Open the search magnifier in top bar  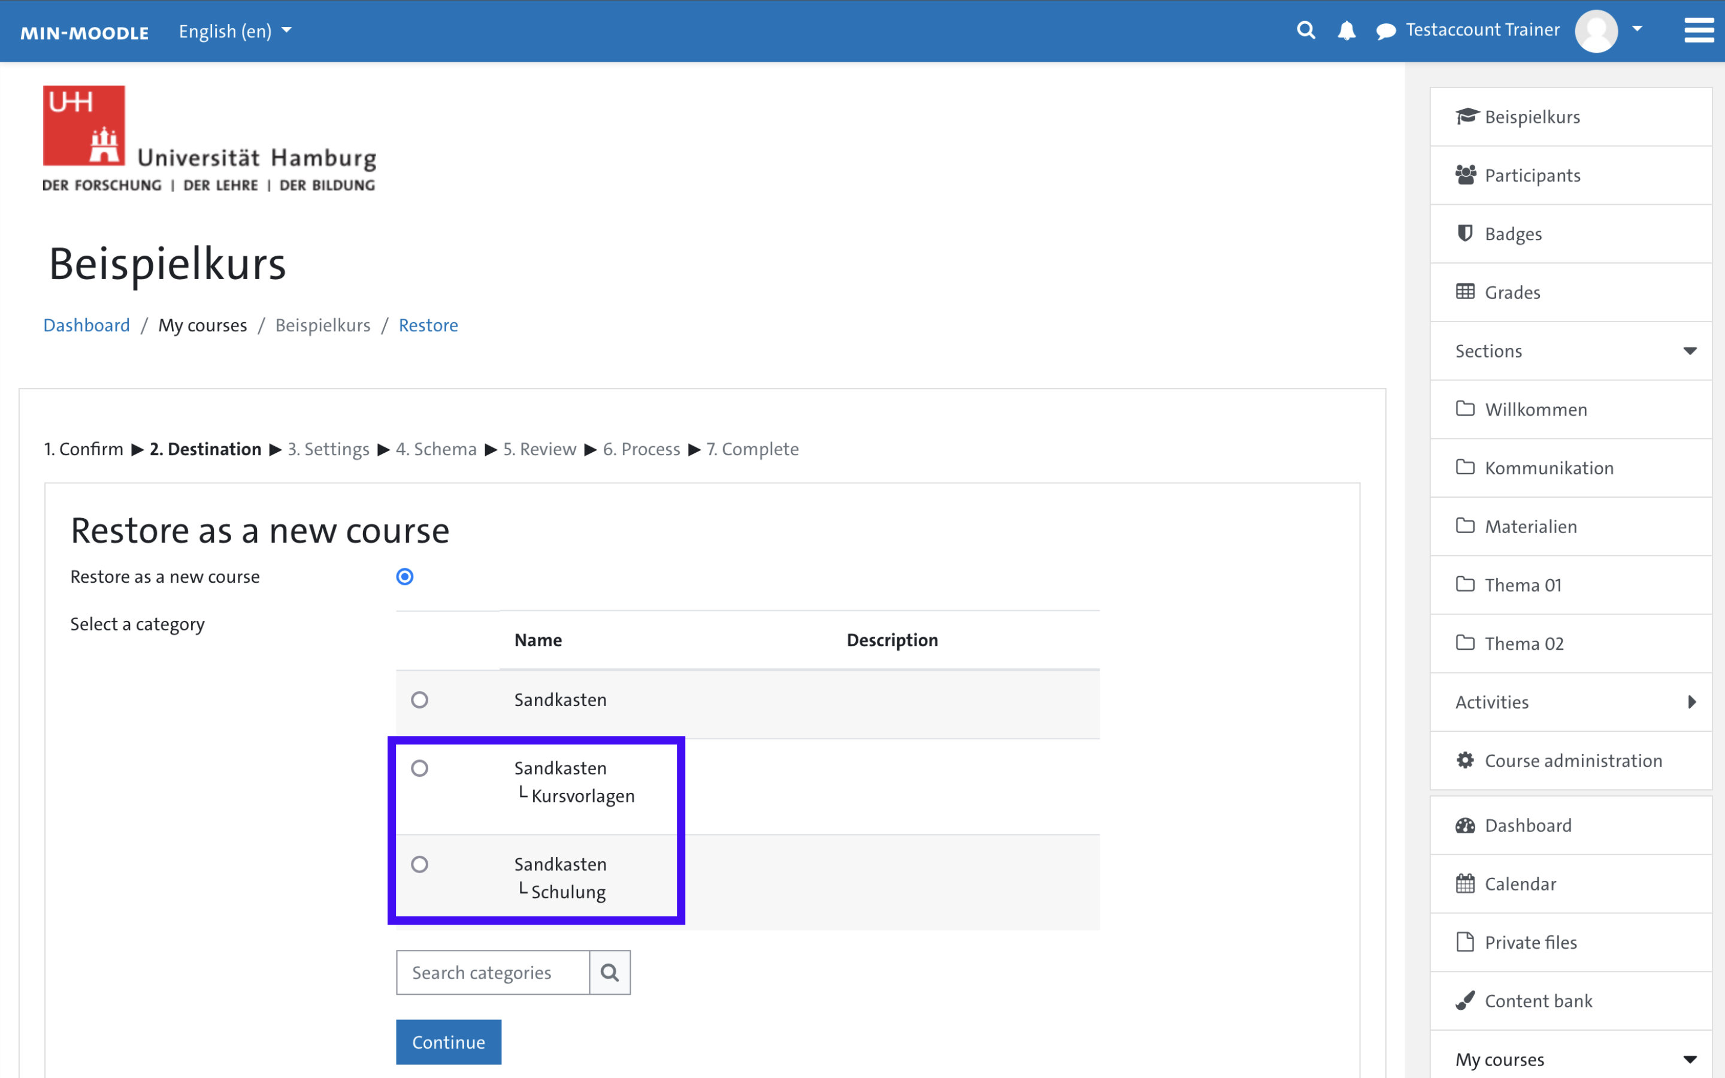pos(1306,30)
